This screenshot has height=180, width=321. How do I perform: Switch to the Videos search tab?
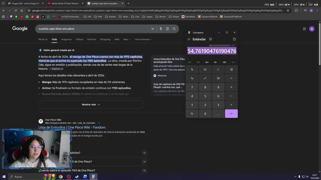79,39
